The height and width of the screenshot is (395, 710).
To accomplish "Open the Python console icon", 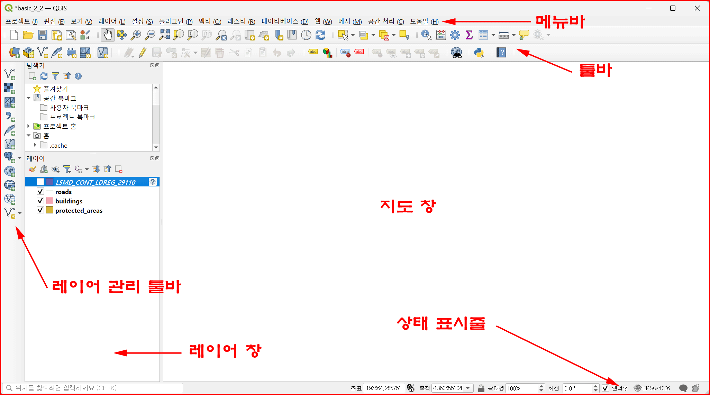I will point(479,53).
